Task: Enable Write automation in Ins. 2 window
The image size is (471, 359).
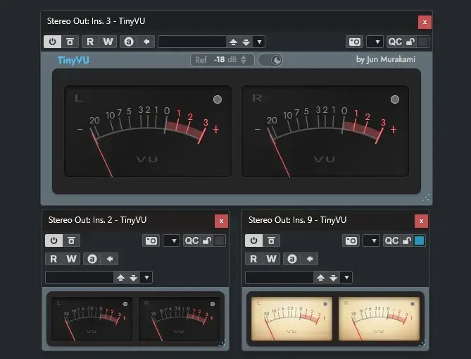Action: [71, 259]
